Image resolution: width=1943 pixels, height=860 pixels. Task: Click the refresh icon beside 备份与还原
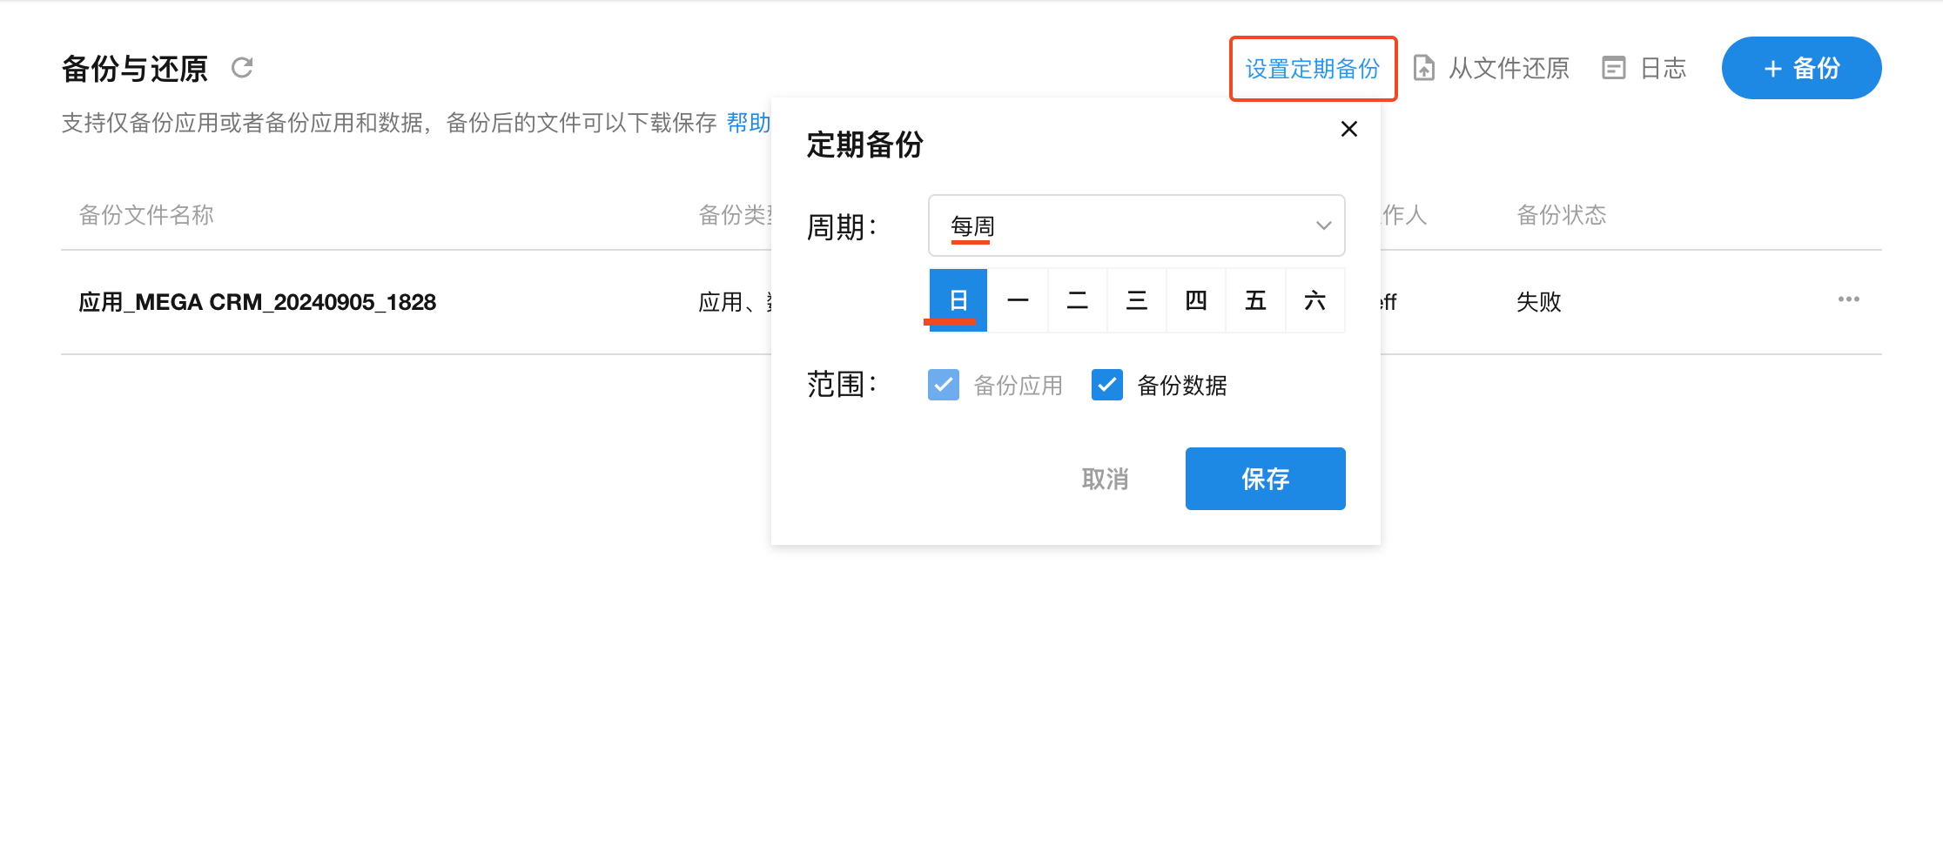tap(242, 68)
